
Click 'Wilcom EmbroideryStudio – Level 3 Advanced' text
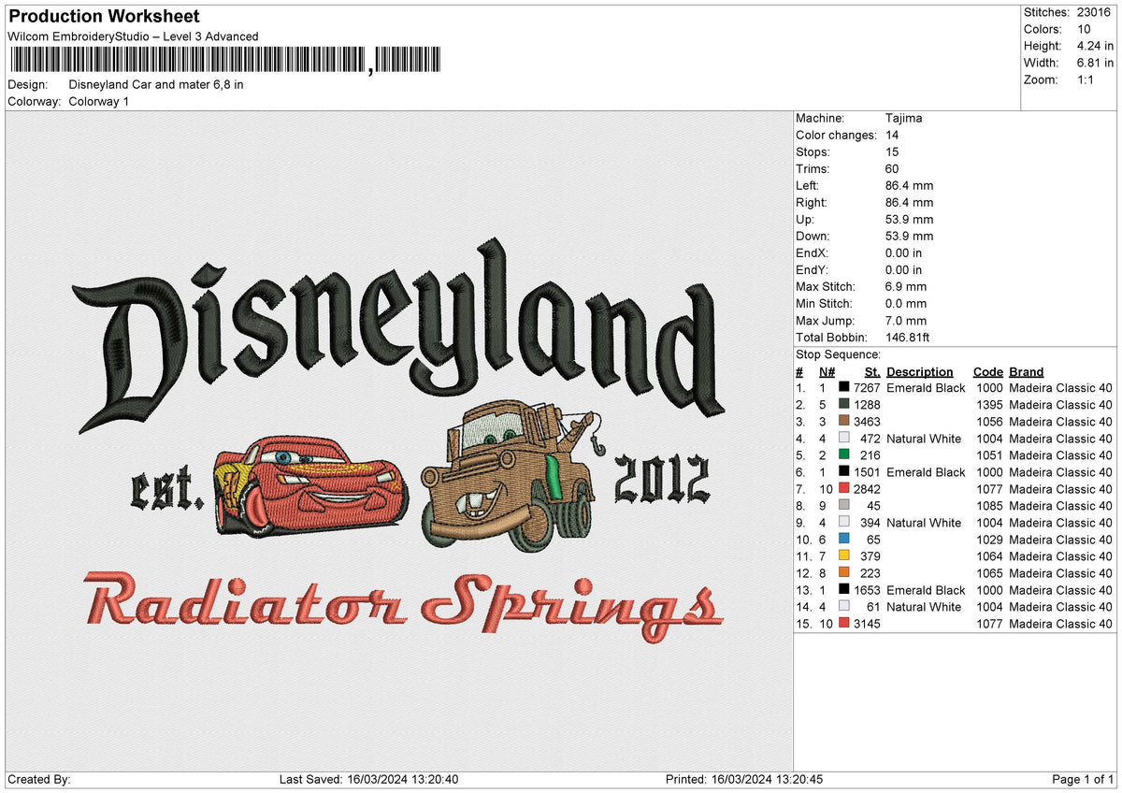[x=133, y=36]
